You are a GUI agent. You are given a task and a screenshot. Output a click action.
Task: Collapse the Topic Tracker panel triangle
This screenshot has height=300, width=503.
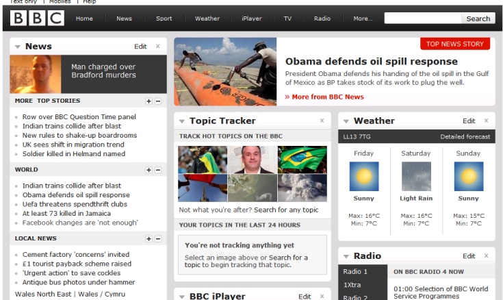(182, 121)
